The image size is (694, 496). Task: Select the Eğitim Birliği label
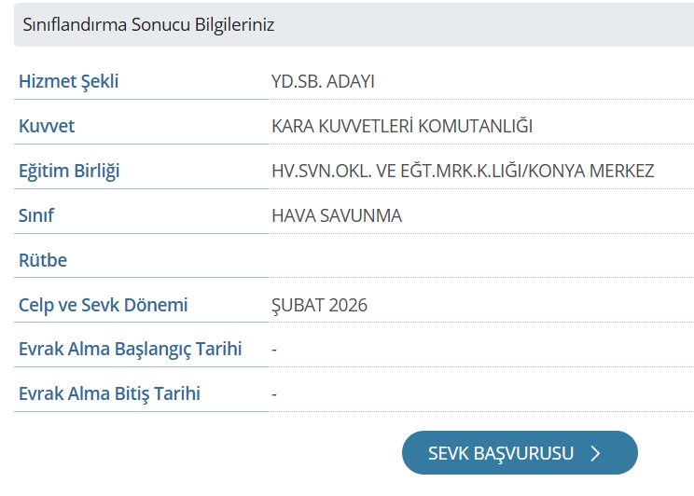pyautogui.click(x=69, y=171)
